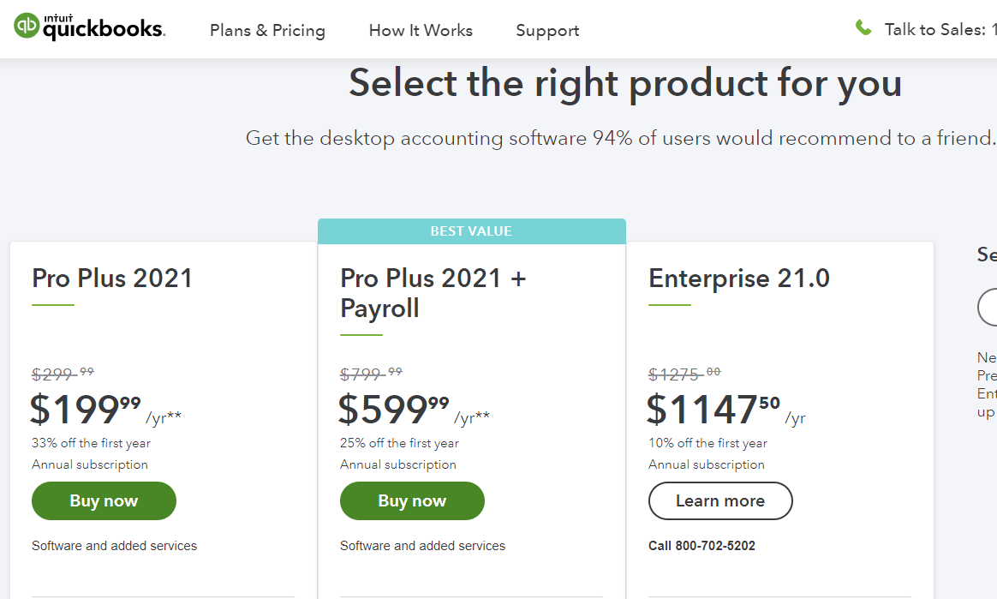Image resolution: width=997 pixels, height=599 pixels.
Task: Click Buy now for Pro Plus 2021 + Payroll
Action: [412, 500]
